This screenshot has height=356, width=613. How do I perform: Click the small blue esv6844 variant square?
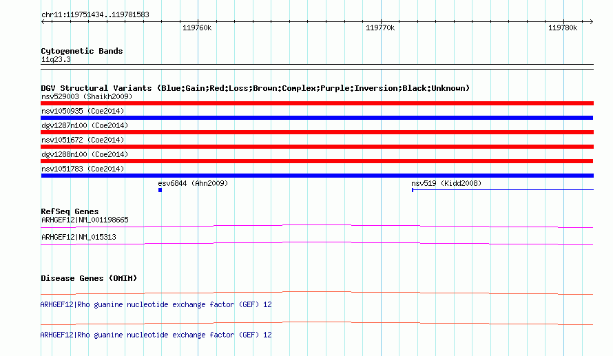coord(160,190)
